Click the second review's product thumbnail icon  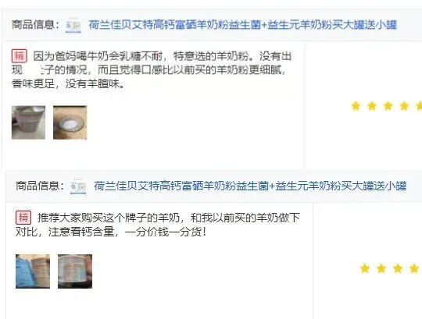tap(78, 186)
